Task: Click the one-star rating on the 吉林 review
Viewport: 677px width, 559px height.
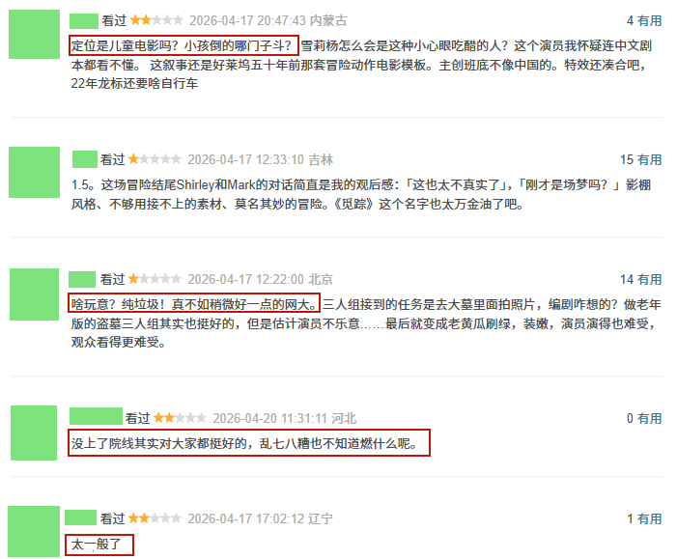Action: coord(155,159)
